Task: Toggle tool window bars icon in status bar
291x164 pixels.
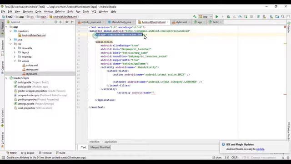Action: coord(3,158)
